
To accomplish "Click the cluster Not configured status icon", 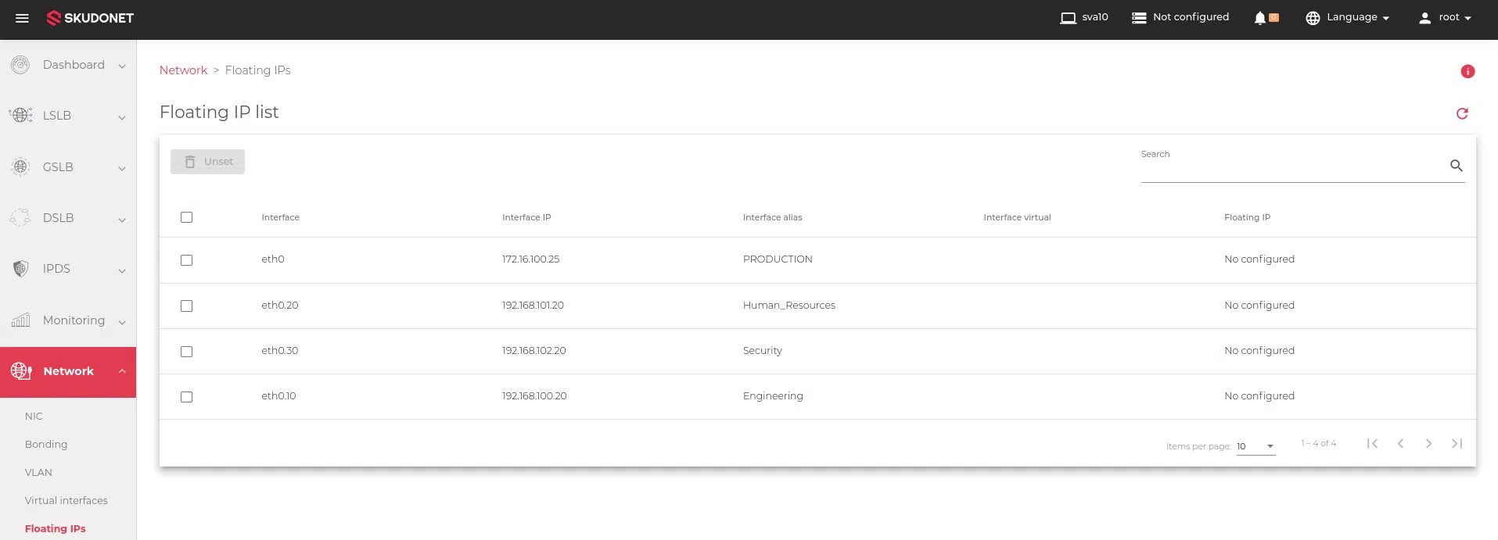I will coord(1139,18).
